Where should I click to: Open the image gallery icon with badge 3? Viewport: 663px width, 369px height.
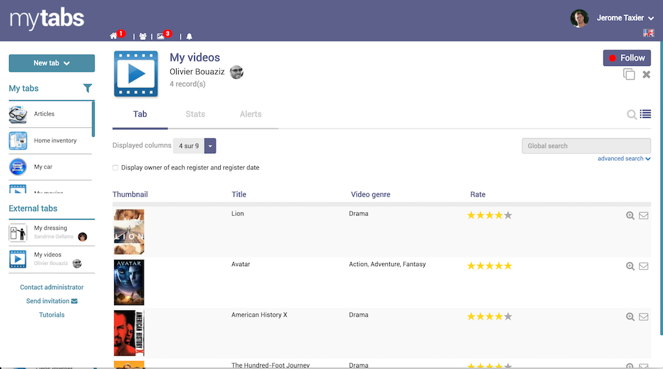(161, 36)
